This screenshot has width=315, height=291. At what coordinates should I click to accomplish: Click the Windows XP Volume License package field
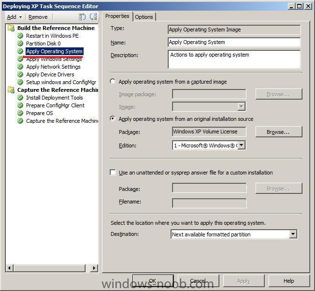[209, 132]
